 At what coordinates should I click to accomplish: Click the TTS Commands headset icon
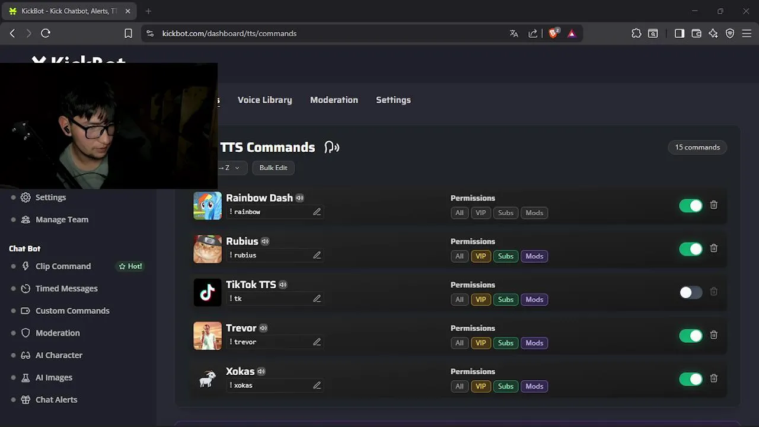pos(331,147)
